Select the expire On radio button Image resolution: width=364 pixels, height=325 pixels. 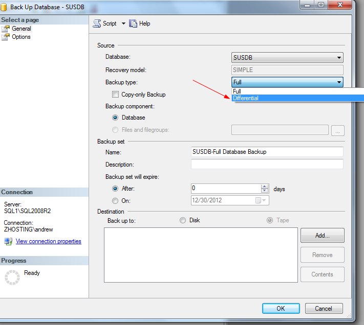pyautogui.click(x=115, y=201)
